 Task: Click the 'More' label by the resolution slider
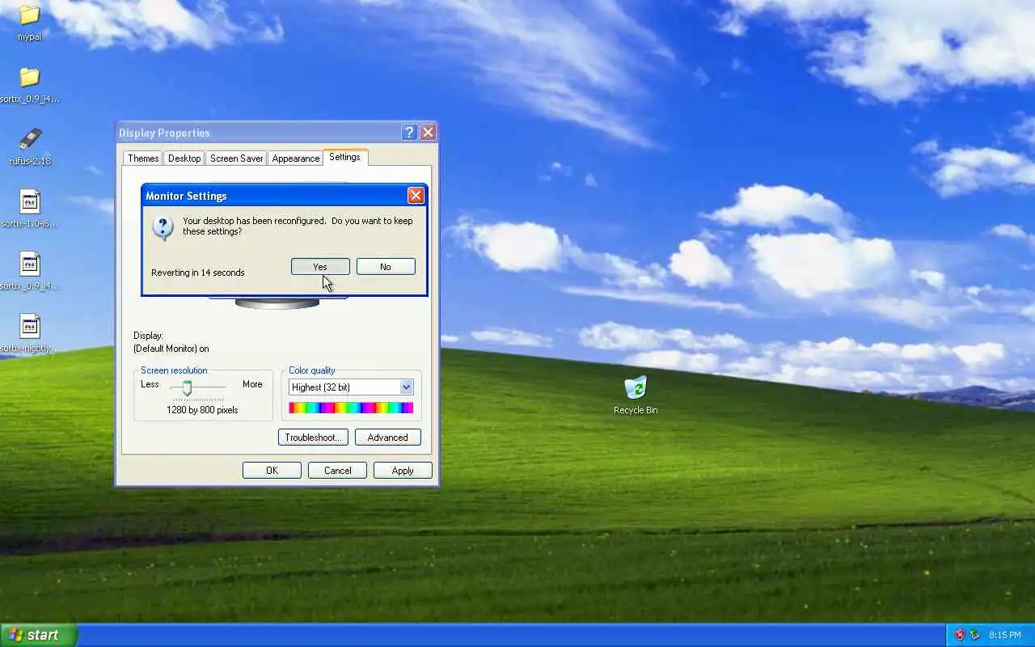(252, 384)
